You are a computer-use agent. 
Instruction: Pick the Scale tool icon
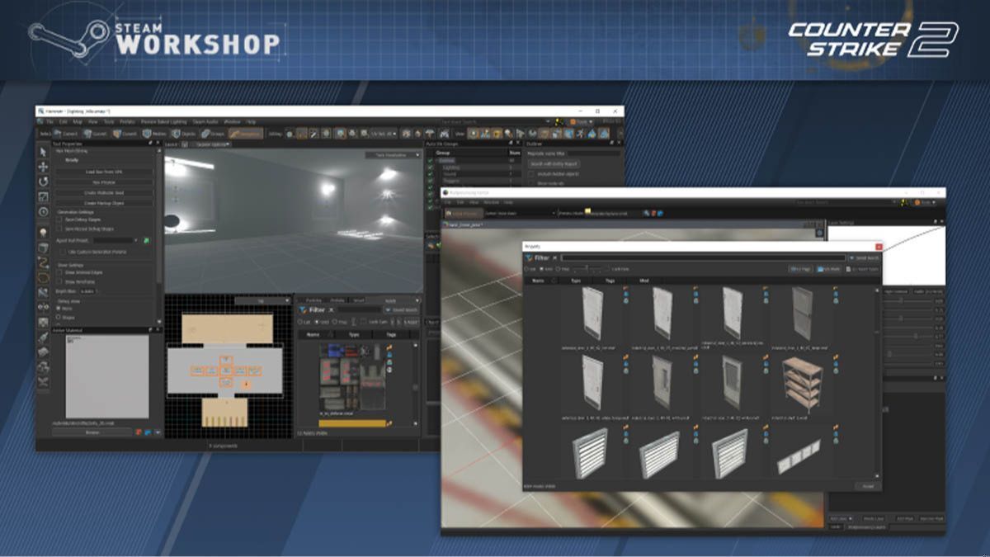coord(44,196)
